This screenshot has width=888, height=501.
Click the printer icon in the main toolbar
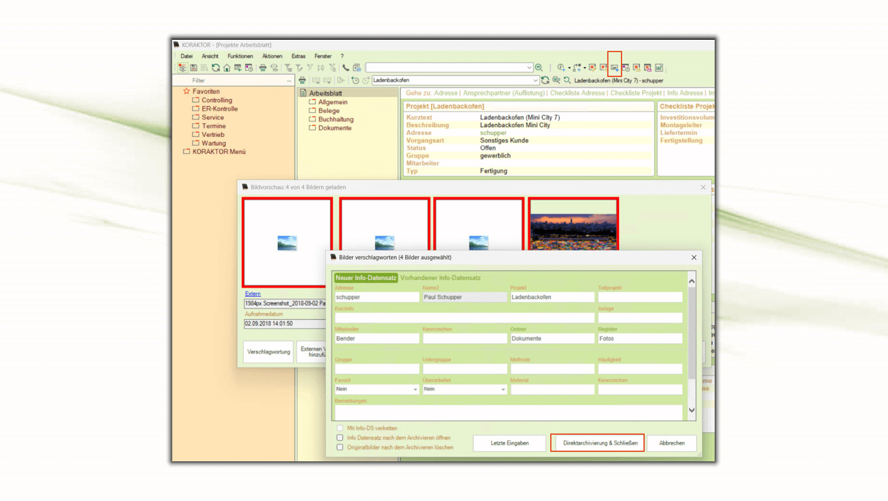click(x=263, y=67)
